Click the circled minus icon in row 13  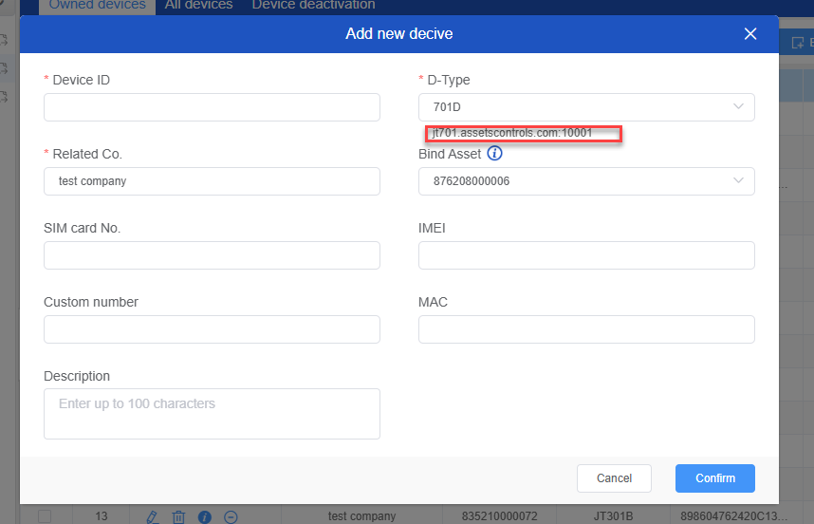[x=231, y=516]
